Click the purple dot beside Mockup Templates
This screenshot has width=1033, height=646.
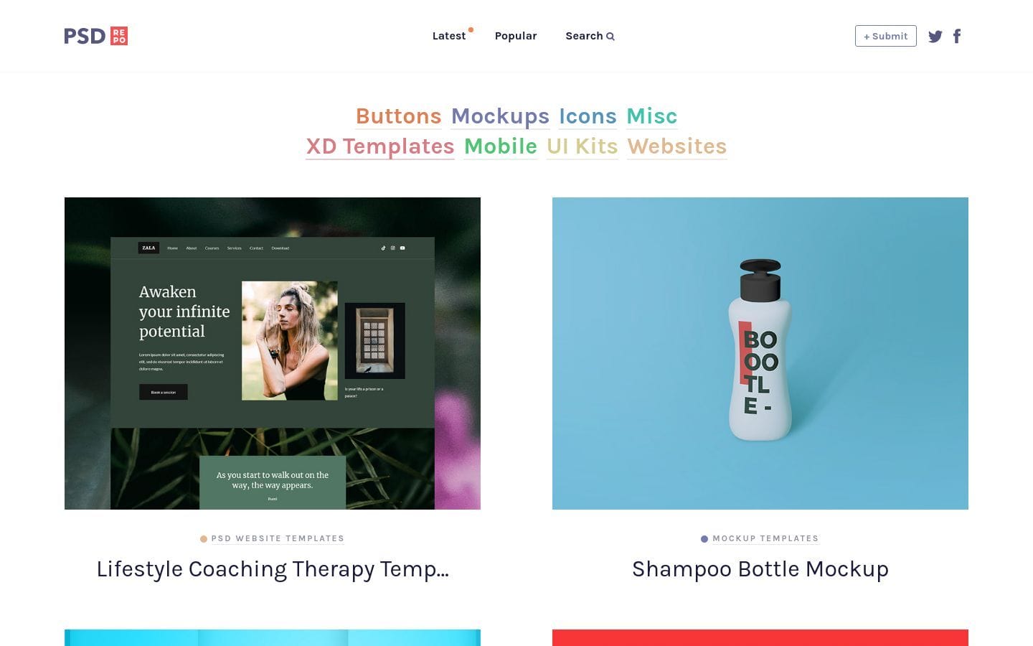(704, 539)
